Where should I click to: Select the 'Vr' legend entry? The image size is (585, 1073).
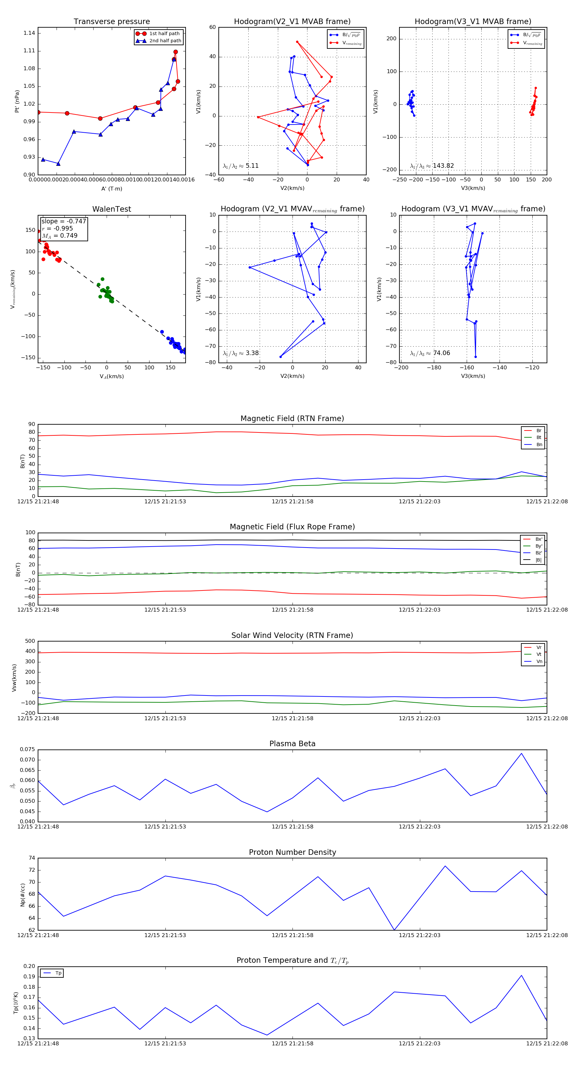533,647
